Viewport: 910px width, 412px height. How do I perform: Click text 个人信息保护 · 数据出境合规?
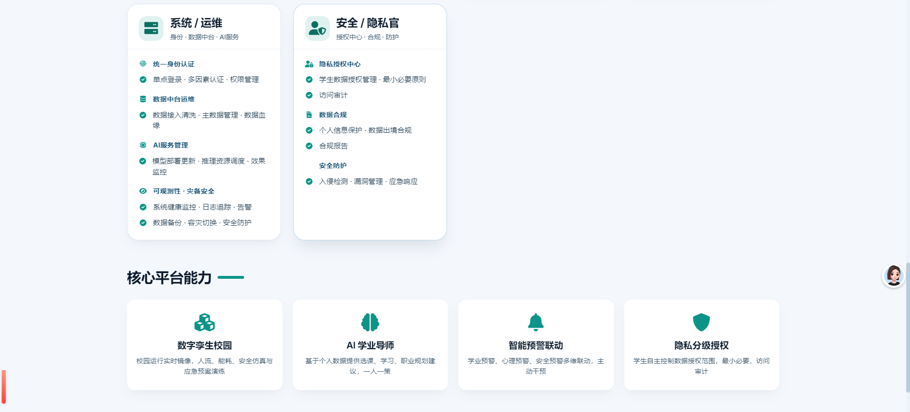[365, 130]
